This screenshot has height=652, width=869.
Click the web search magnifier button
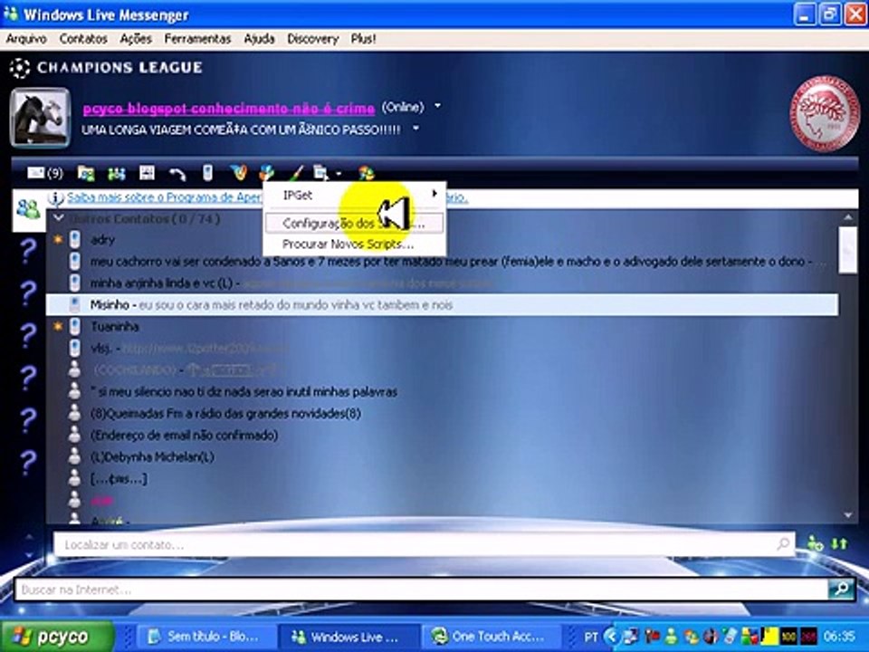click(841, 589)
